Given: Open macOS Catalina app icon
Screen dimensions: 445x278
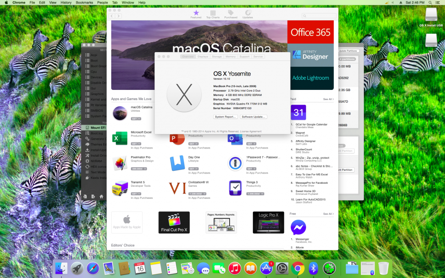Looking at the screenshot, I should coord(120,113).
